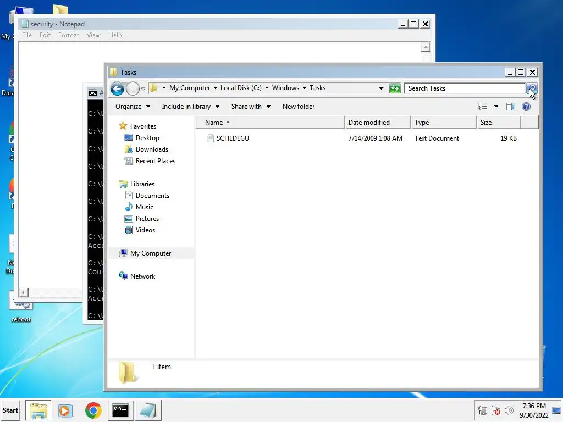The image size is (563, 422).
Task: Navigate to Local Disk (C:) in breadcrumb
Action: 241,88
